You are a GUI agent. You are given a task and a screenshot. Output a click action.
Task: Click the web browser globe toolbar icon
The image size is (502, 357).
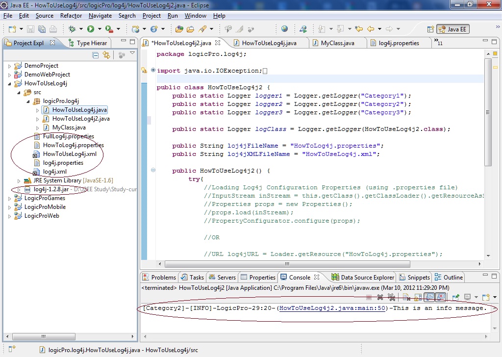[x=284, y=29]
